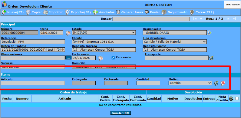Go to the next record
Screen dimensions: 241x118
[x=228, y=19]
